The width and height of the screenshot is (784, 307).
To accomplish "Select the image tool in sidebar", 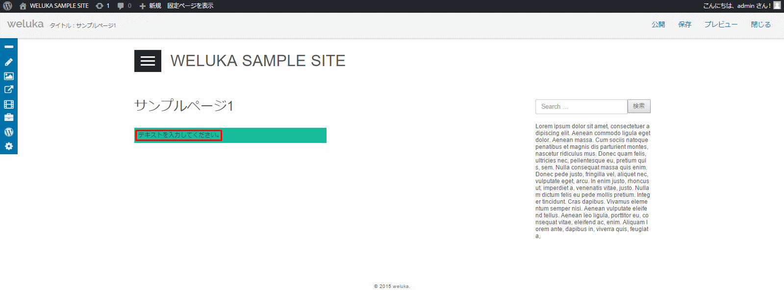I will click(9, 76).
